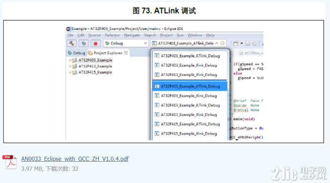Open the Edit menu
Image resolution: width=330 pixels, height=183 pixels.
point(81,35)
